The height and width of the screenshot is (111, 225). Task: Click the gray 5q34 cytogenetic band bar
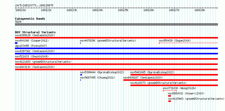pyautogui.click(x=116, y=24)
